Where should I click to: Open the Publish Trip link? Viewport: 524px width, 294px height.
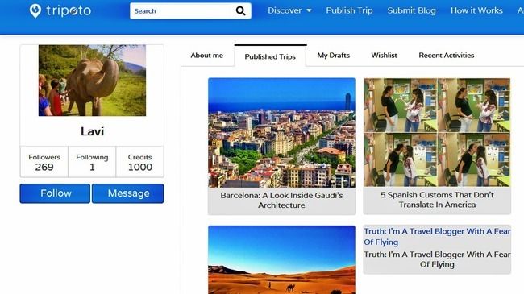point(349,10)
